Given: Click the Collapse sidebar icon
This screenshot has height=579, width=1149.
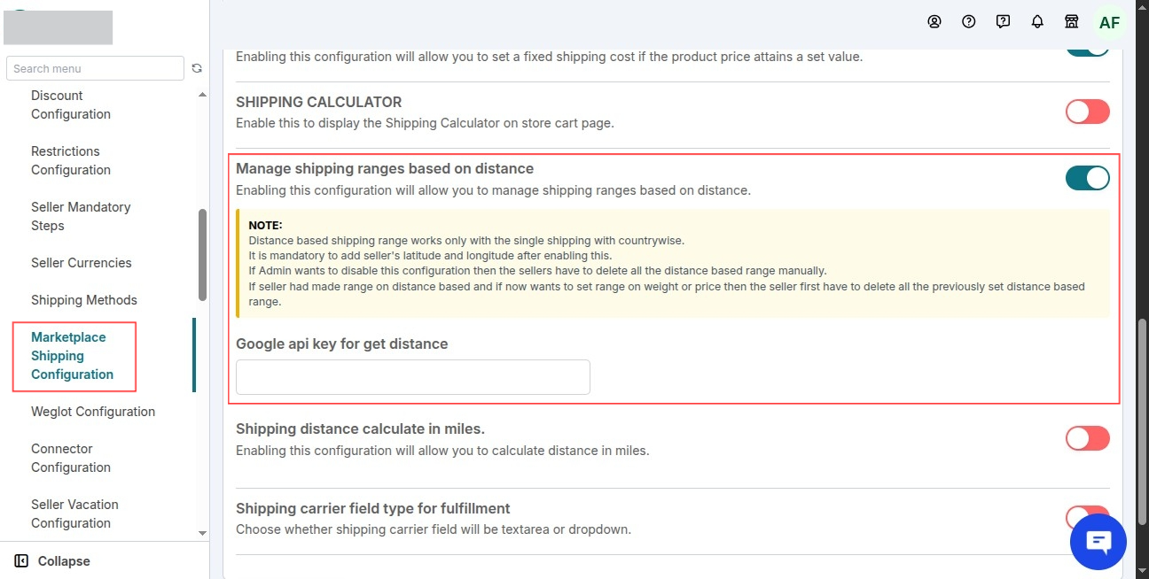Looking at the screenshot, I should pos(21,560).
